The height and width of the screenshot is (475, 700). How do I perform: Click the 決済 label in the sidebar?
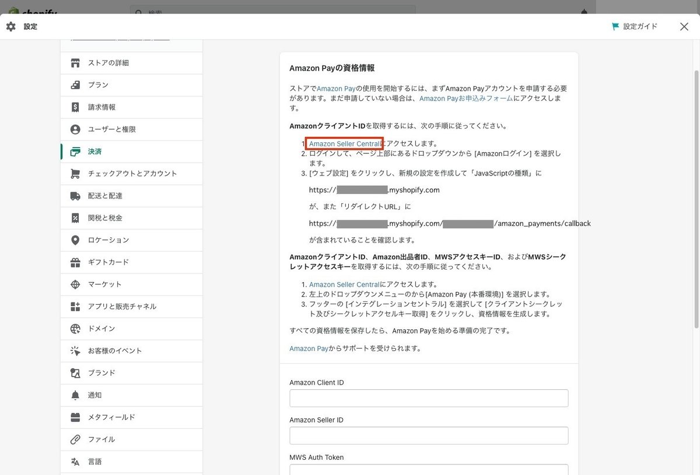tap(94, 152)
